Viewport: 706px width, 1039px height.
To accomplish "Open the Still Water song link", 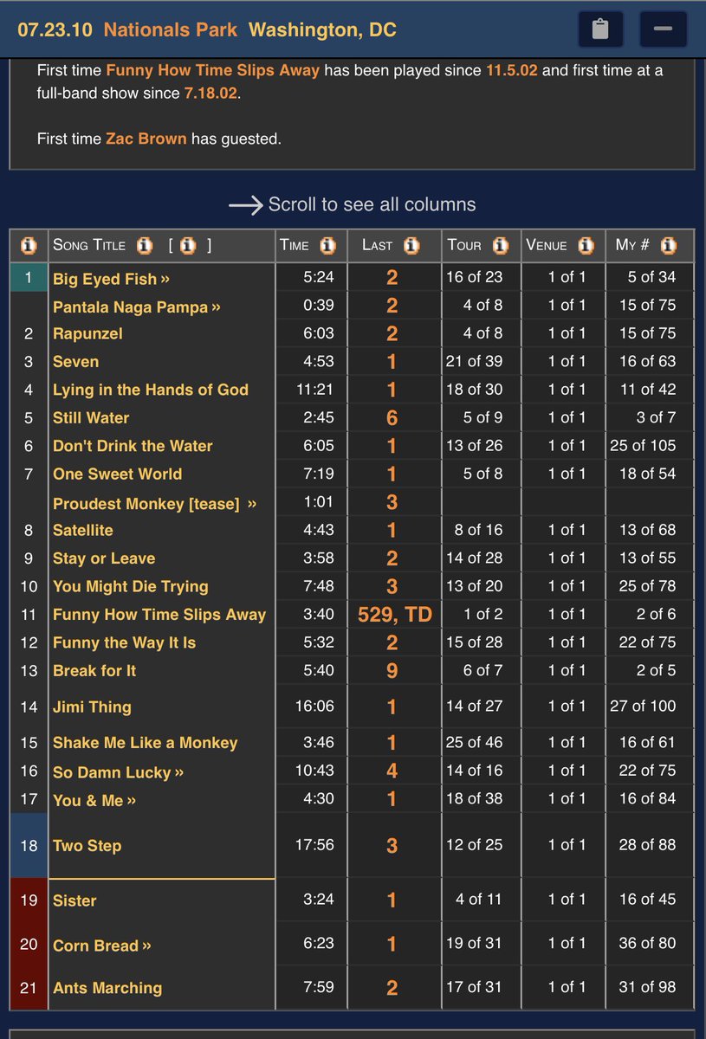I will (x=91, y=417).
